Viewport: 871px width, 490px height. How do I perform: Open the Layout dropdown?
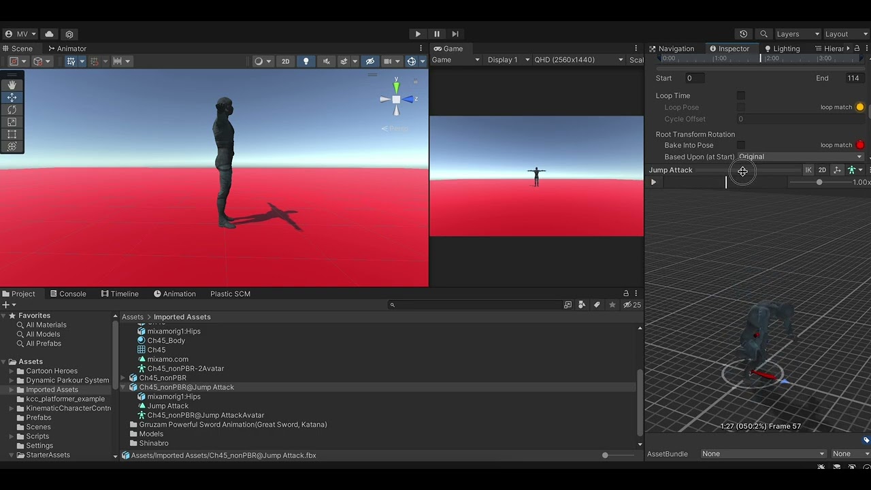[x=846, y=34]
